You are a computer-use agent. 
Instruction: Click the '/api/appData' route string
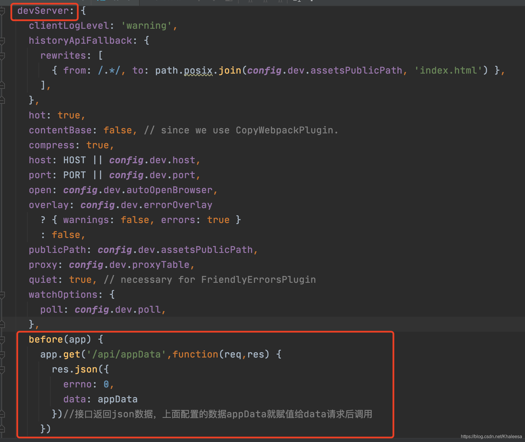tap(126, 355)
